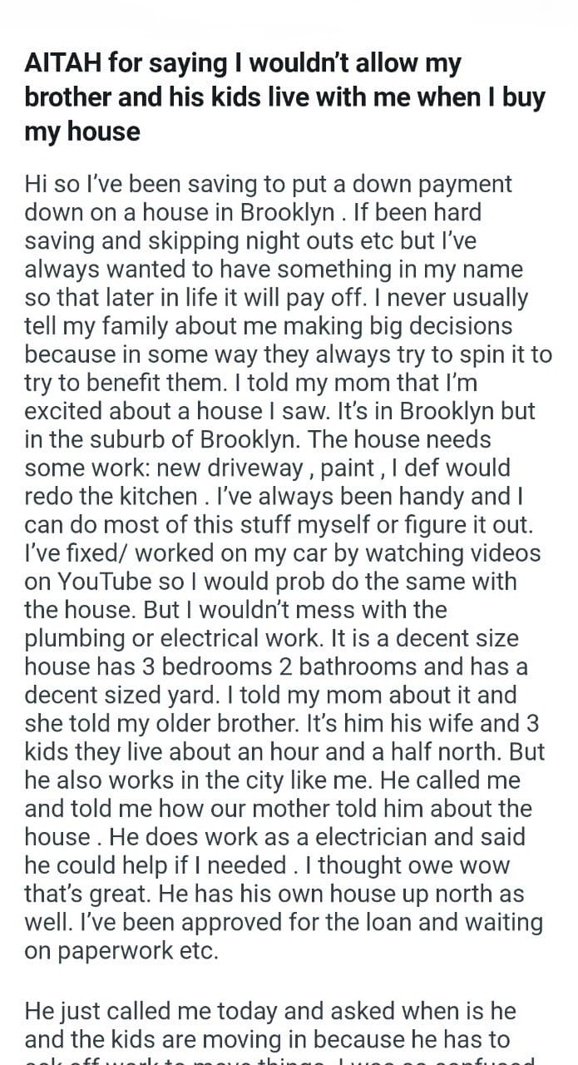Open the post title starting with AITAH
The image size is (578, 1065).
pos(284,97)
